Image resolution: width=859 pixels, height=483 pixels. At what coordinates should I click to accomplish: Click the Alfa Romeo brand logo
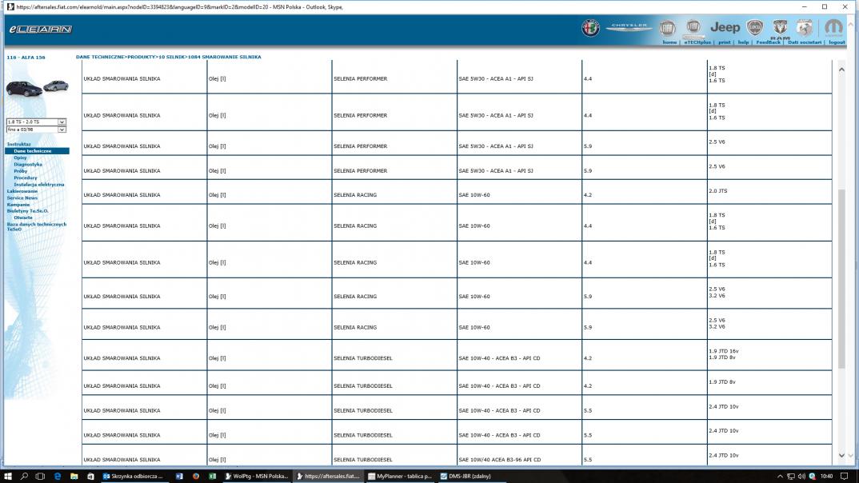(590, 28)
